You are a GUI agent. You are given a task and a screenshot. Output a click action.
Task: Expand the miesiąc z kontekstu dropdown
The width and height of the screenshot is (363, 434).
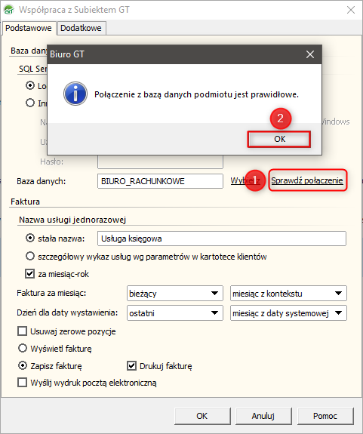click(x=288, y=293)
